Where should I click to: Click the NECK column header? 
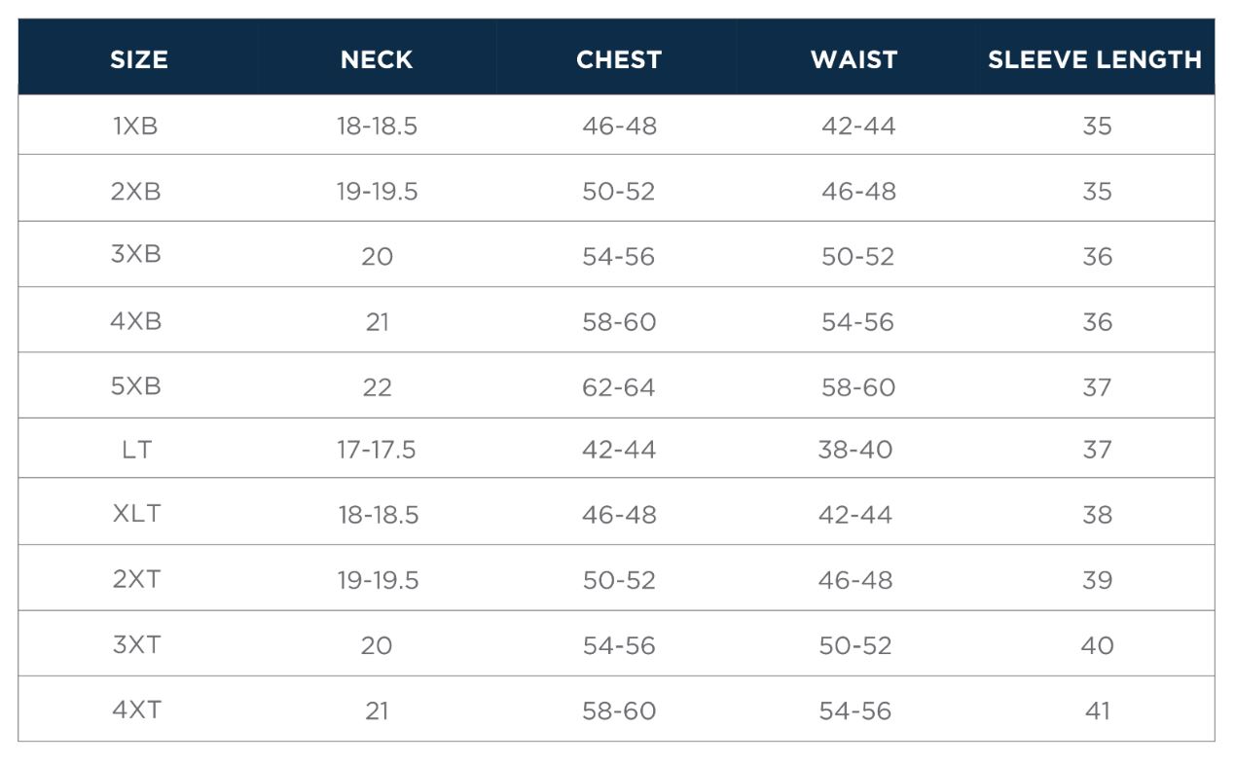coord(377,59)
